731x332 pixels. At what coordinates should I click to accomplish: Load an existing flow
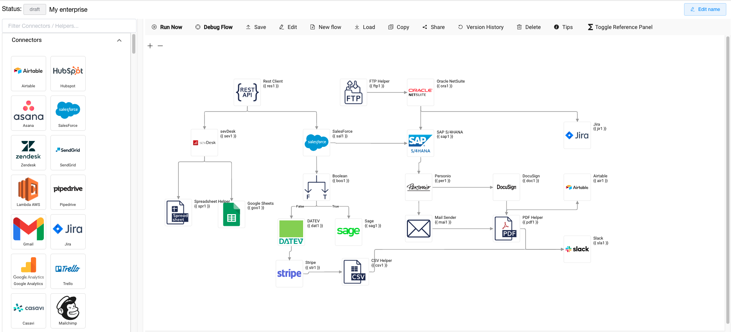[x=365, y=27]
